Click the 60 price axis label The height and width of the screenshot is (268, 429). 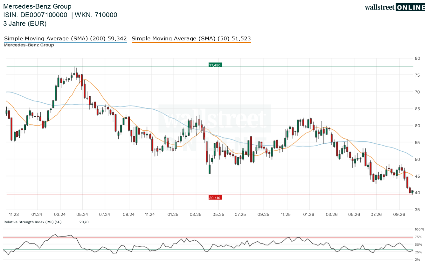pos(418,126)
